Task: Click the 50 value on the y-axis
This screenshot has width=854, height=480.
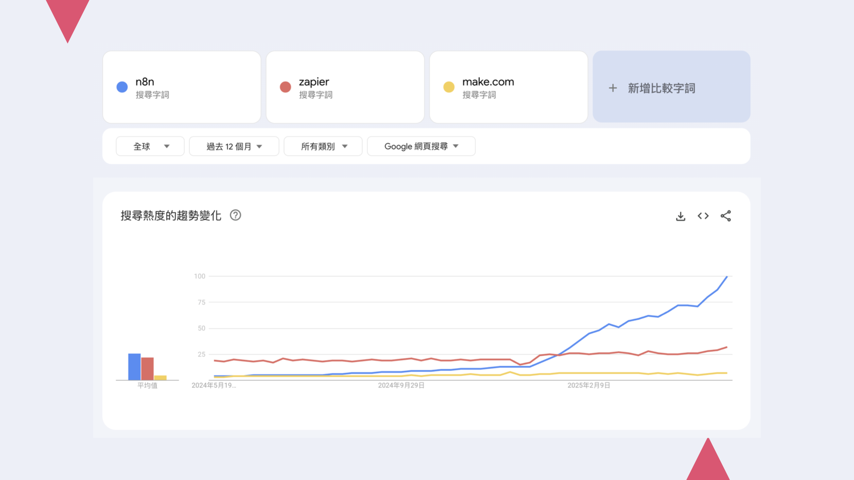Action: tap(201, 328)
